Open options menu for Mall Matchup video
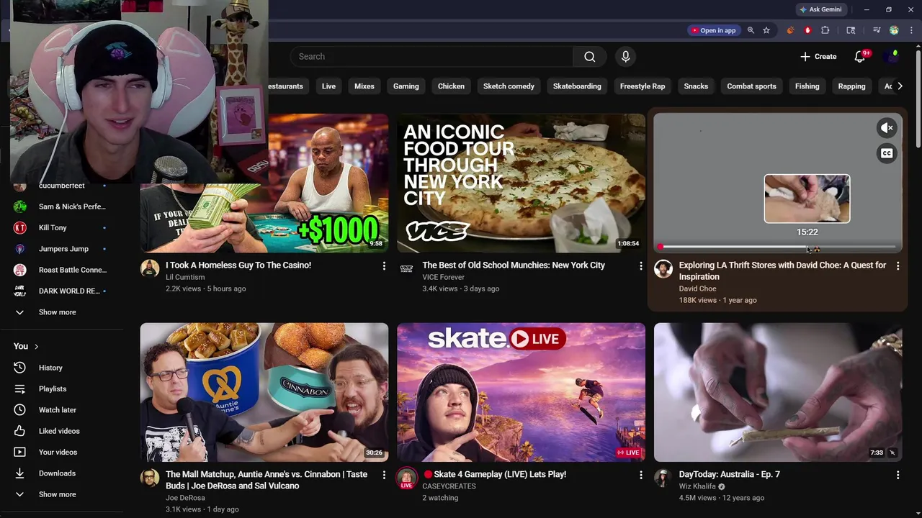This screenshot has height=518, width=922. pyautogui.click(x=384, y=476)
